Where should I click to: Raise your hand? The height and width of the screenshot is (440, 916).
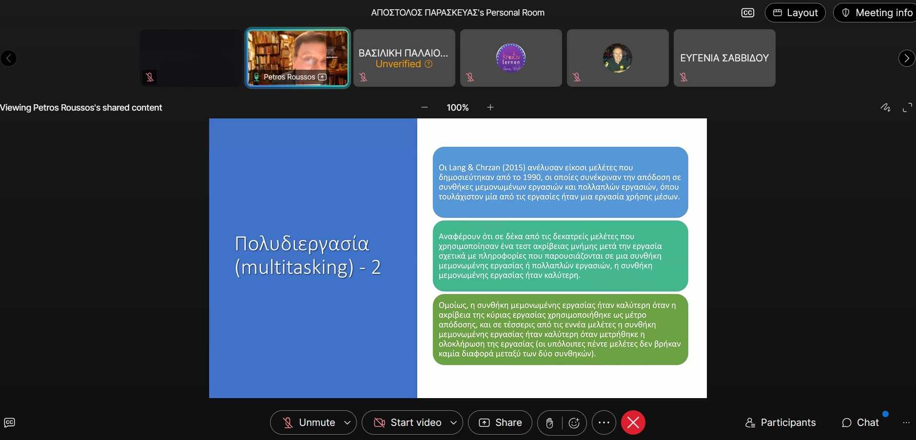pyautogui.click(x=549, y=423)
